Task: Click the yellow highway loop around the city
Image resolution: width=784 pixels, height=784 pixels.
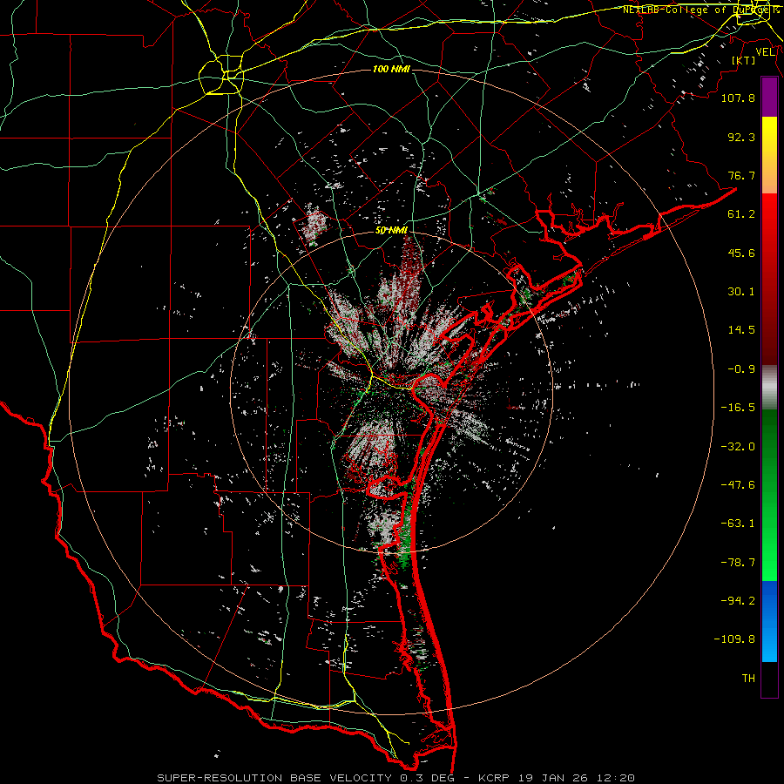Action: click(x=221, y=75)
